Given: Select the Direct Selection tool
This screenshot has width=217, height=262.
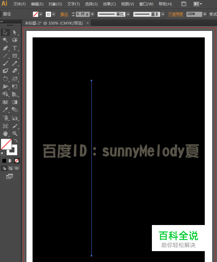Looking at the screenshot, I should pos(15,32).
